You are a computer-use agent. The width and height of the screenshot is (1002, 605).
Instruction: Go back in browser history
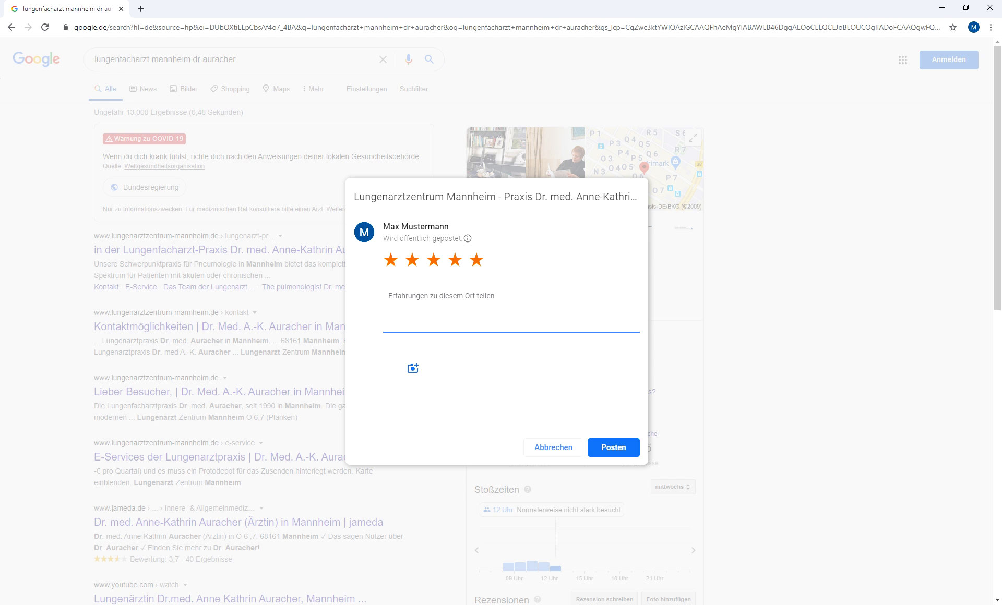coord(11,27)
